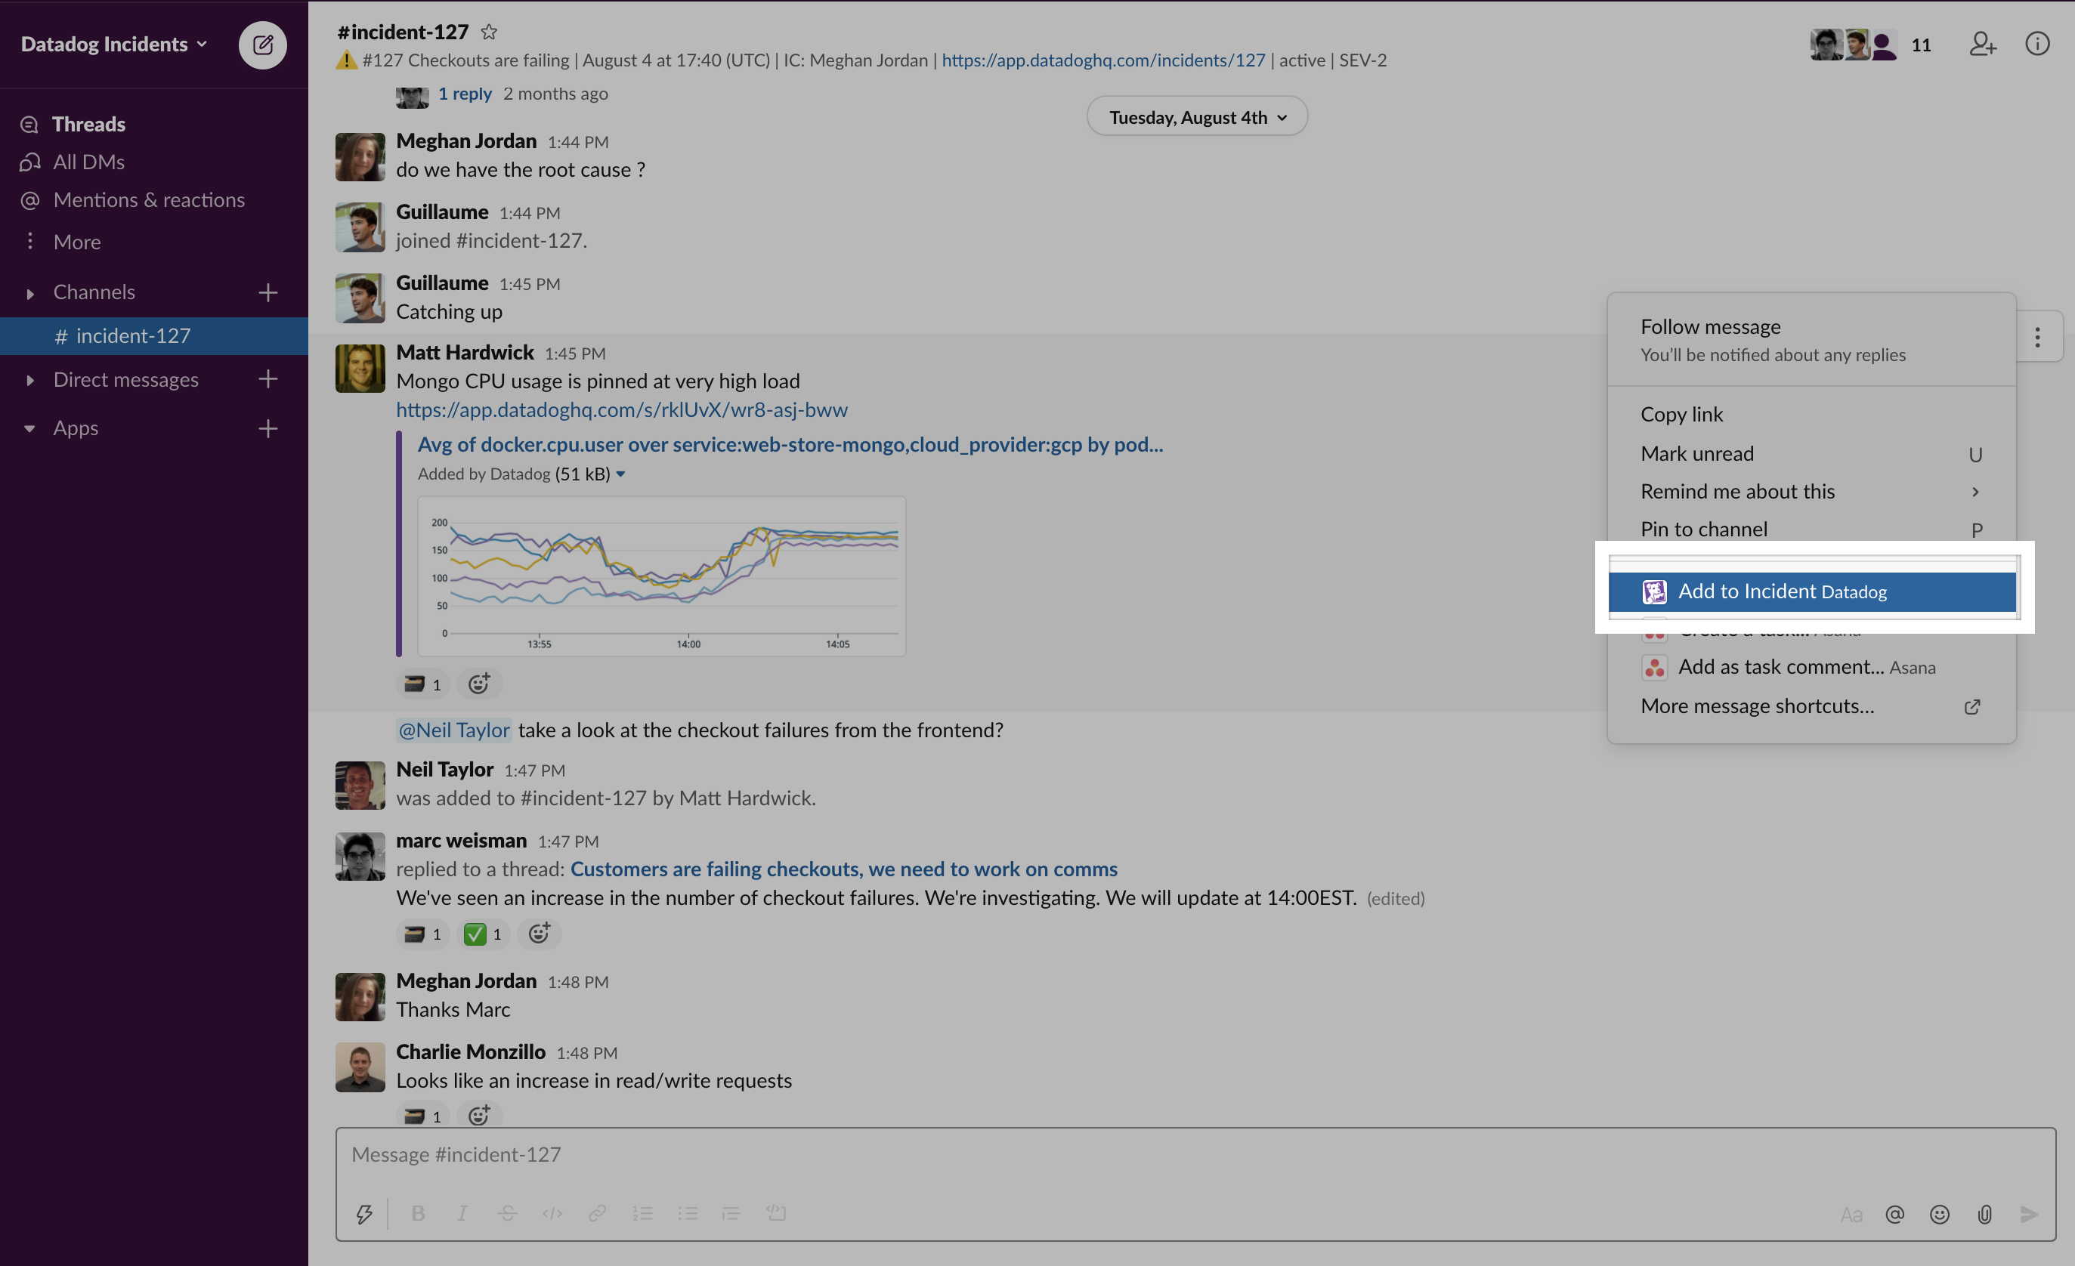Add reaction to Matt Hardwick's message
Viewport: 2075px width, 1266px height.
[479, 684]
